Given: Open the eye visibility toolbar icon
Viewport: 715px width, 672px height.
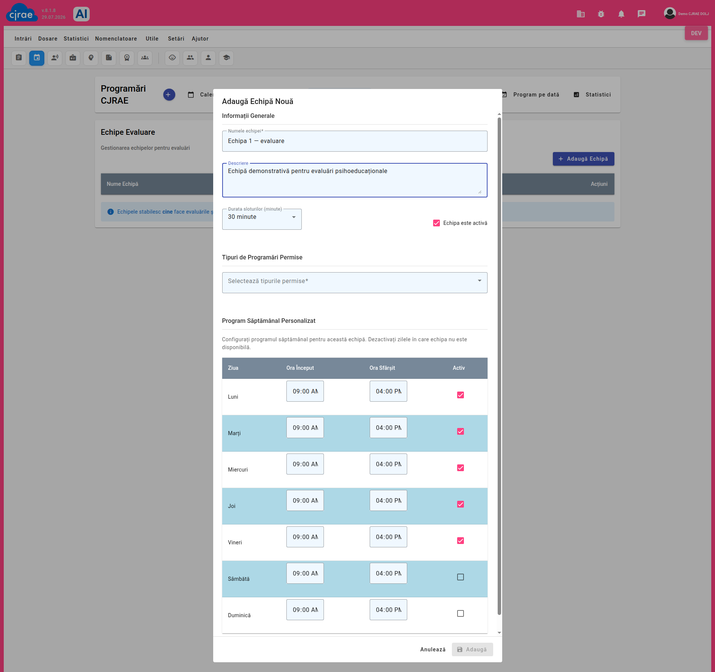Looking at the screenshot, I should click(x=172, y=58).
